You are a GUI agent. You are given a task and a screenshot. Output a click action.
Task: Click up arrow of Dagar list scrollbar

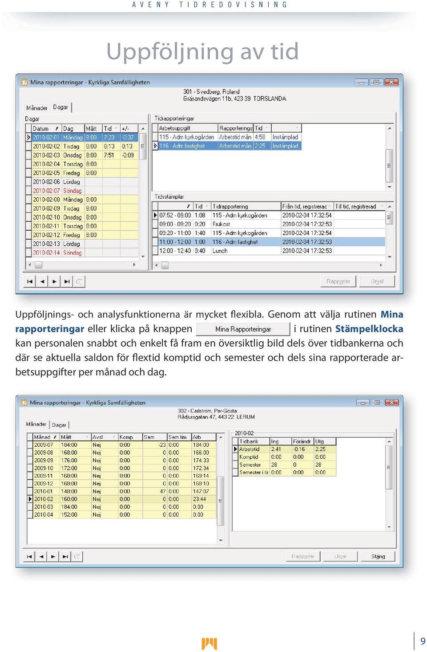tap(143, 129)
